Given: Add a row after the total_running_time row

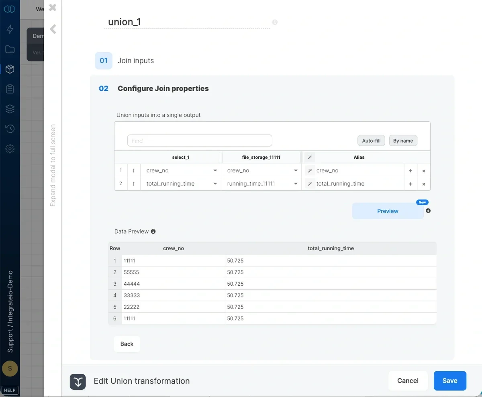Looking at the screenshot, I should pyautogui.click(x=411, y=184).
